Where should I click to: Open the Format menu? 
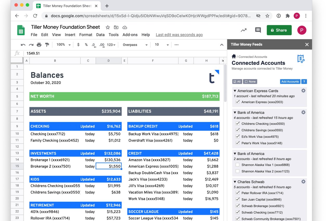click(86, 35)
